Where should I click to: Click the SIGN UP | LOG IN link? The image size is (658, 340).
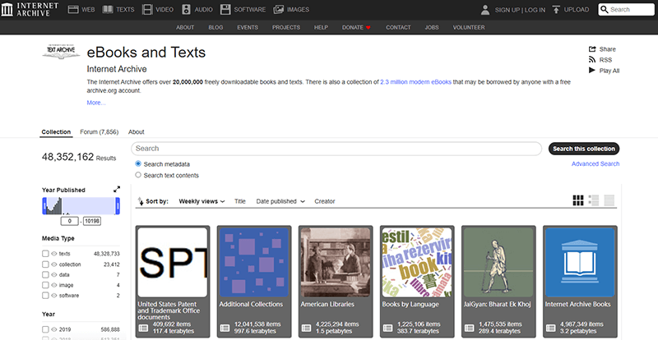pos(520,10)
